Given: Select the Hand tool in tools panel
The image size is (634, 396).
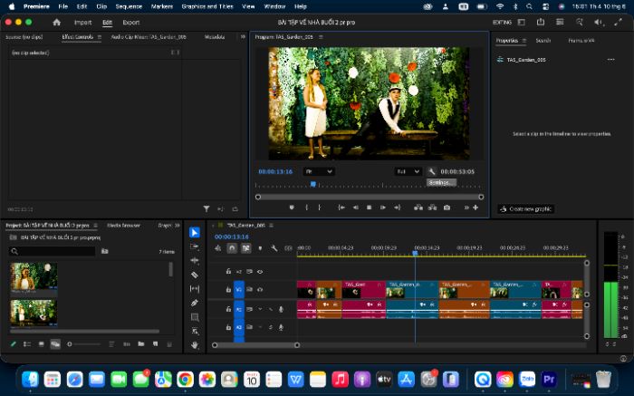Looking at the screenshot, I should (195, 345).
